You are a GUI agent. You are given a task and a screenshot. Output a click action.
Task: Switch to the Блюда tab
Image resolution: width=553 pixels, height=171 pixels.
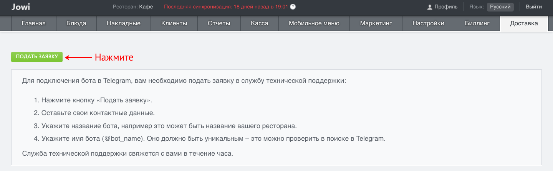[76, 23]
